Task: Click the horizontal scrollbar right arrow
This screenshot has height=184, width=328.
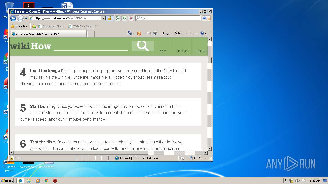Action: pos(205,153)
